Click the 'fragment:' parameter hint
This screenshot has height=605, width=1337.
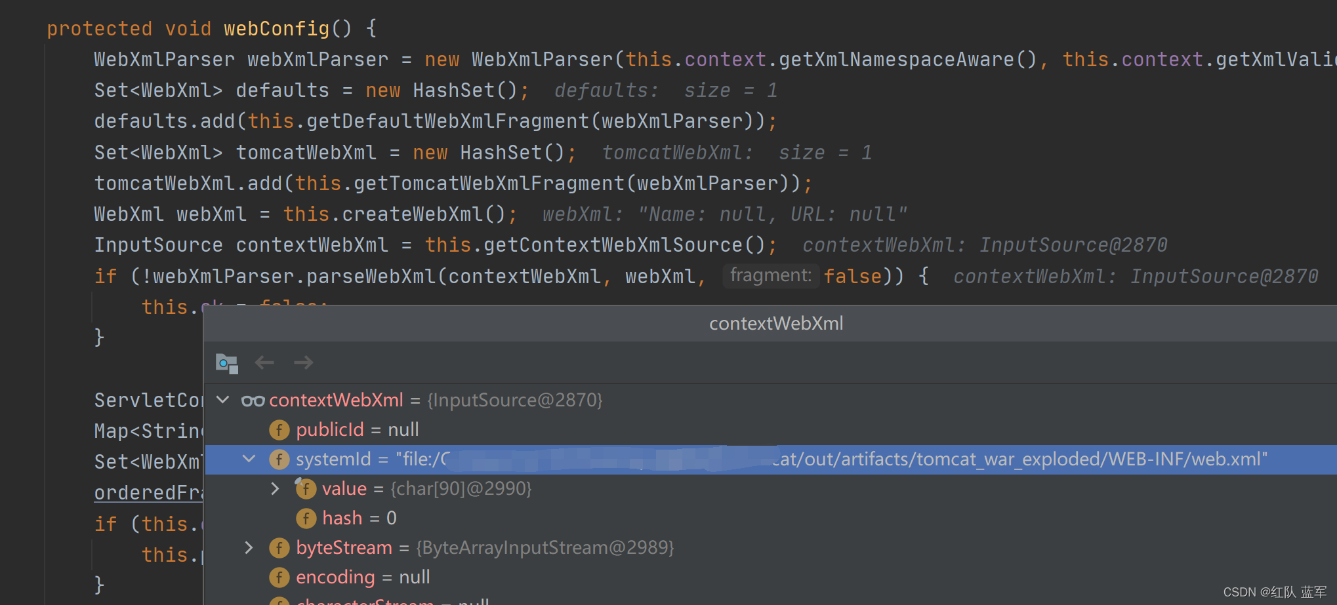pyautogui.click(x=771, y=275)
